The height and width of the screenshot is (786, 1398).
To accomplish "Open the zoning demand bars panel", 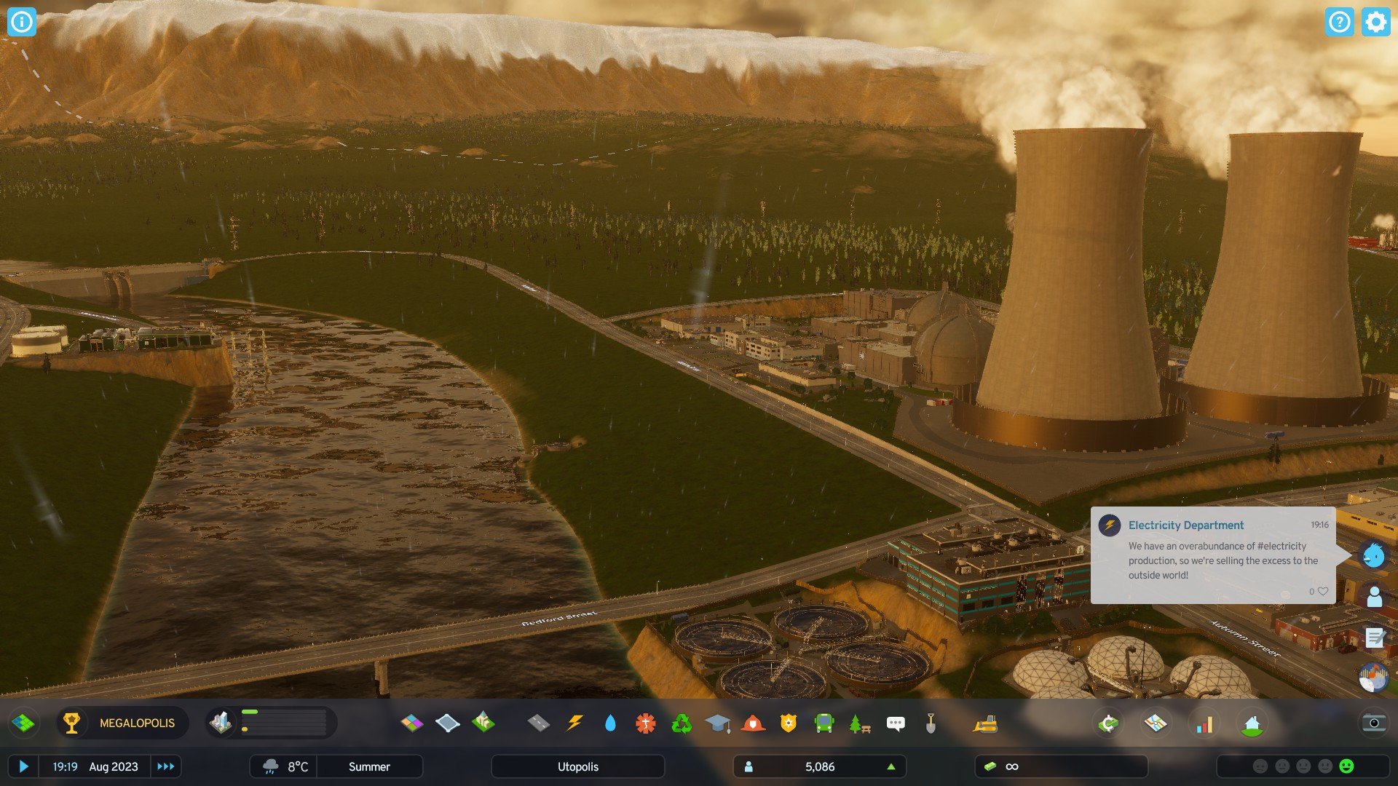I will coord(284,723).
